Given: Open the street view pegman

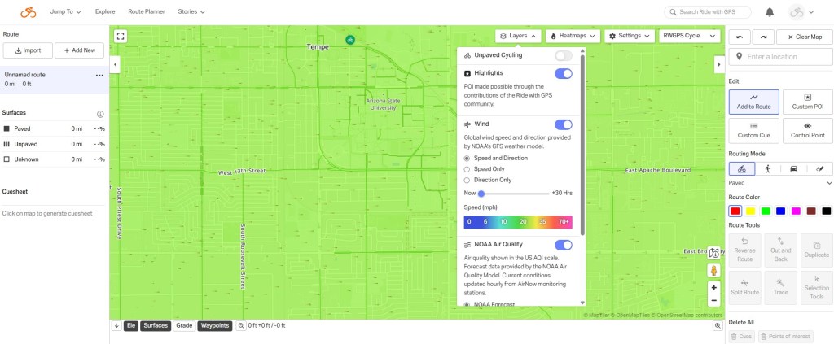Looking at the screenshot, I should click(713, 270).
